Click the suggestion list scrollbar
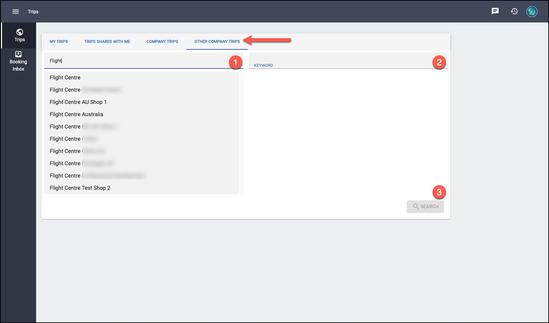This screenshot has width=549, height=323. (x=240, y=133)
